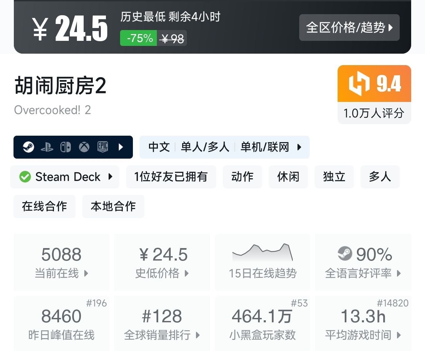The width and height of the screenshot is (425, 351).
Task: Open 全球销量排行 global sales ranking
Action: (x=162, y=324)
